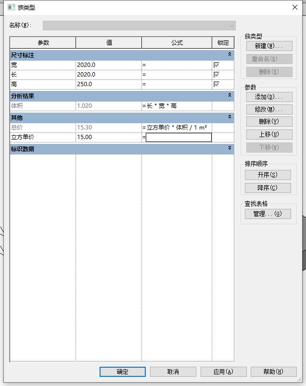Expand the 标识数据 group
This screenshot has width=306, height=386.
click(x=229, y=148)
